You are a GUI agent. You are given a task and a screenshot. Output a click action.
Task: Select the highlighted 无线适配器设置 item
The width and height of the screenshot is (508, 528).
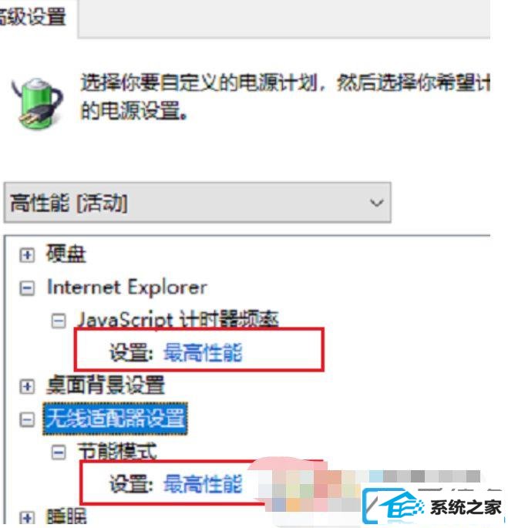[115, 419]
